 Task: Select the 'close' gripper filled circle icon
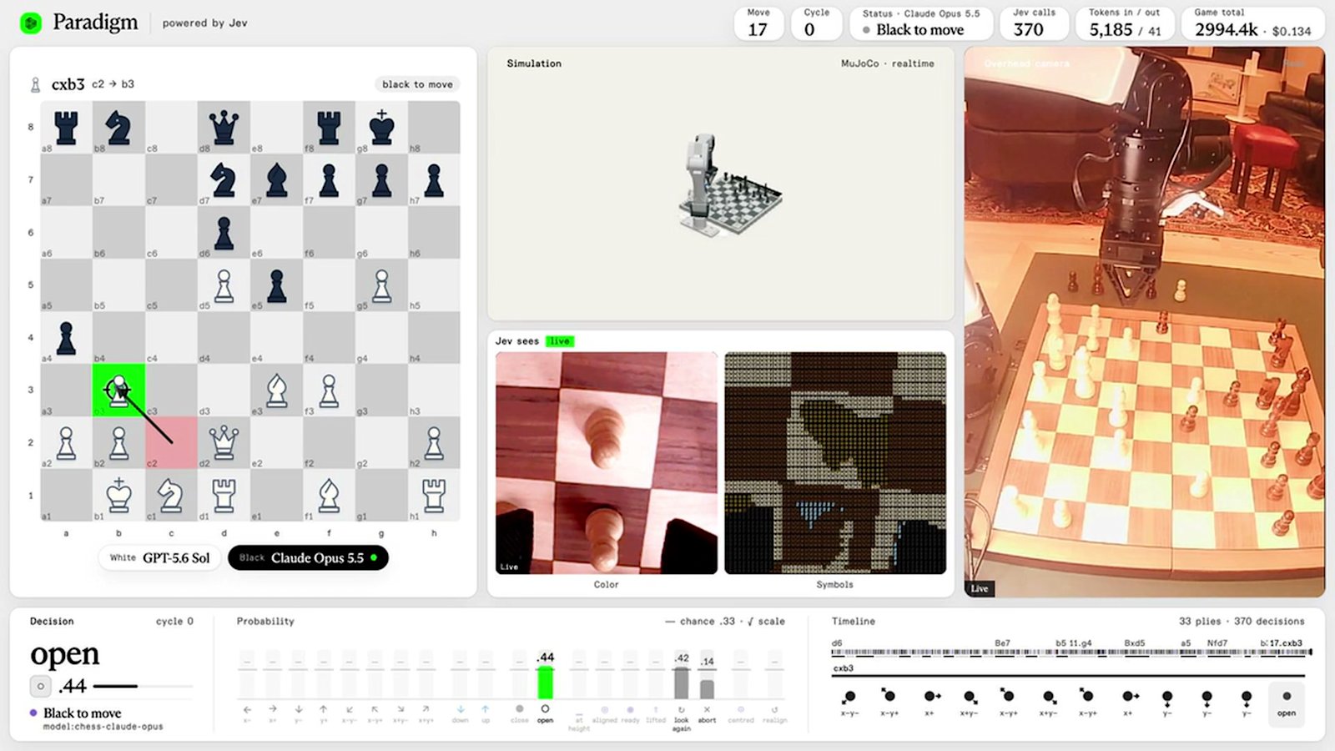click(x=519, y=709)
